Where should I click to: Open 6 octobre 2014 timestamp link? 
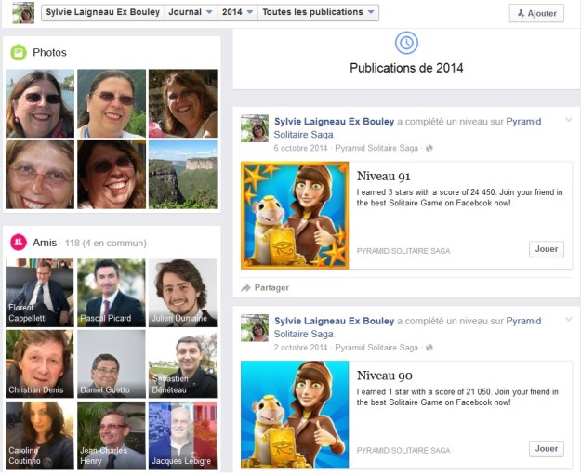pyautogui.click(x=300, y=148)
